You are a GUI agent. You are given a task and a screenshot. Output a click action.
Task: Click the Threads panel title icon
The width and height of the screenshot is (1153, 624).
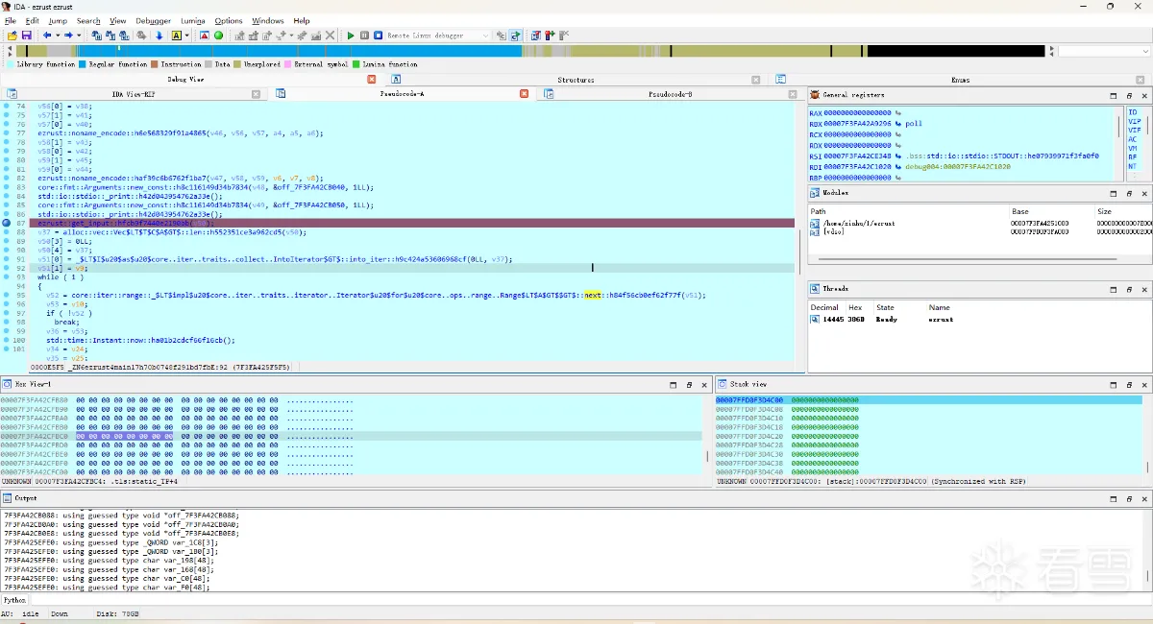click(x=815, y=289)
